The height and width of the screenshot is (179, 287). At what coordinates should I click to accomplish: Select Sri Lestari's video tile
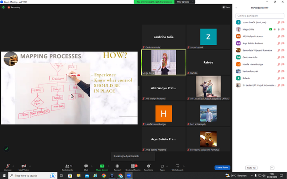[x=208, y=88]
